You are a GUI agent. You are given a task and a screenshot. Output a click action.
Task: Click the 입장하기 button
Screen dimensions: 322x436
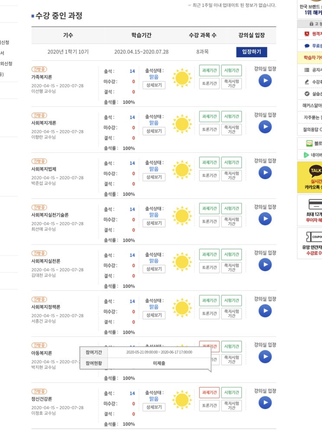(251, 52)
